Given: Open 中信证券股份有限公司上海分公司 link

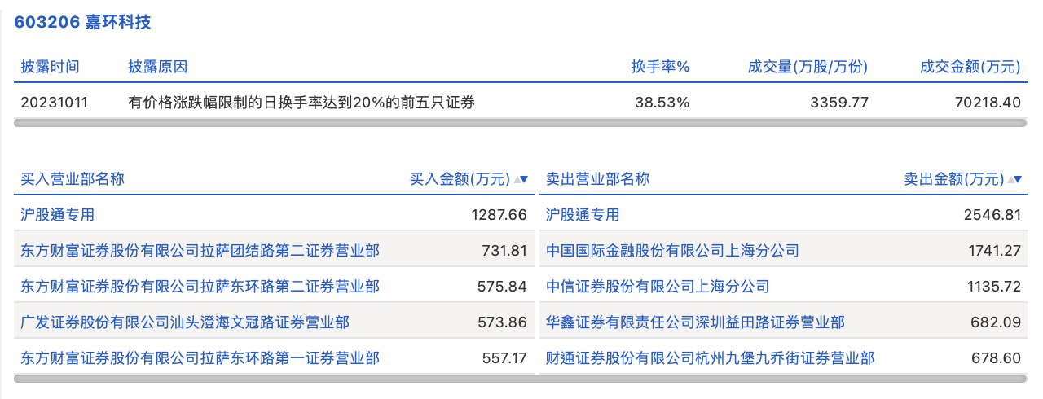Looking at the screenshot, I should click(658, 287).
